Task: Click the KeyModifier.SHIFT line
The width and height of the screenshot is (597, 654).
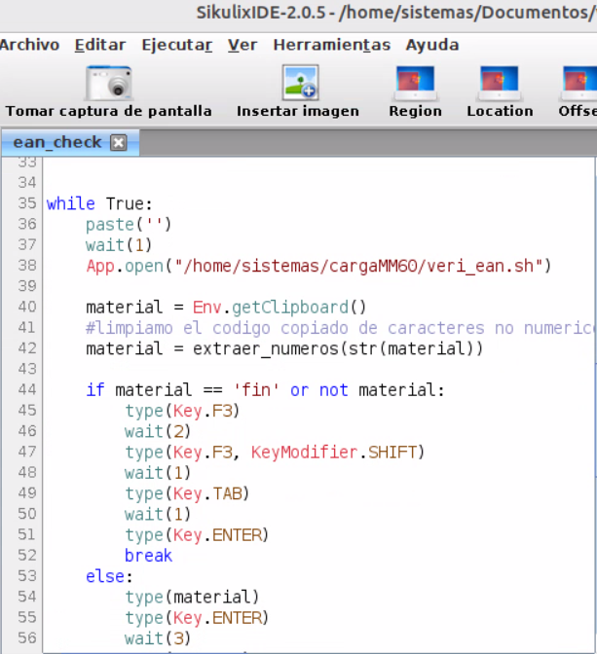Action: coord(275,453)
